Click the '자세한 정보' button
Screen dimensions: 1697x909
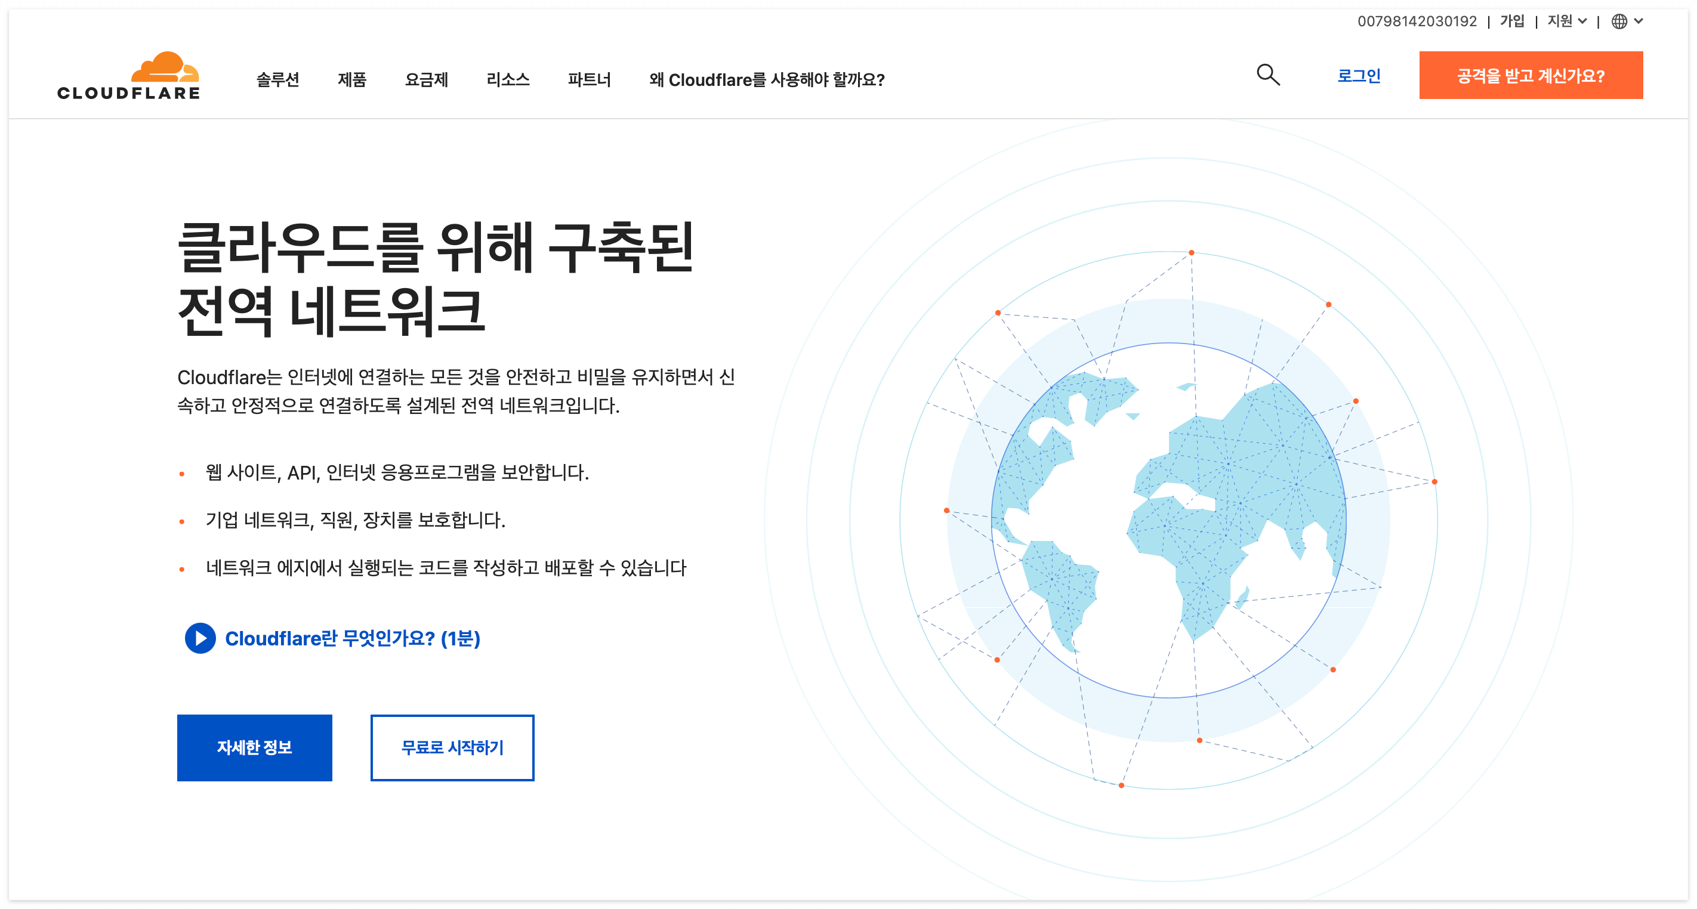pyautogui.click(x=254, y=747)
